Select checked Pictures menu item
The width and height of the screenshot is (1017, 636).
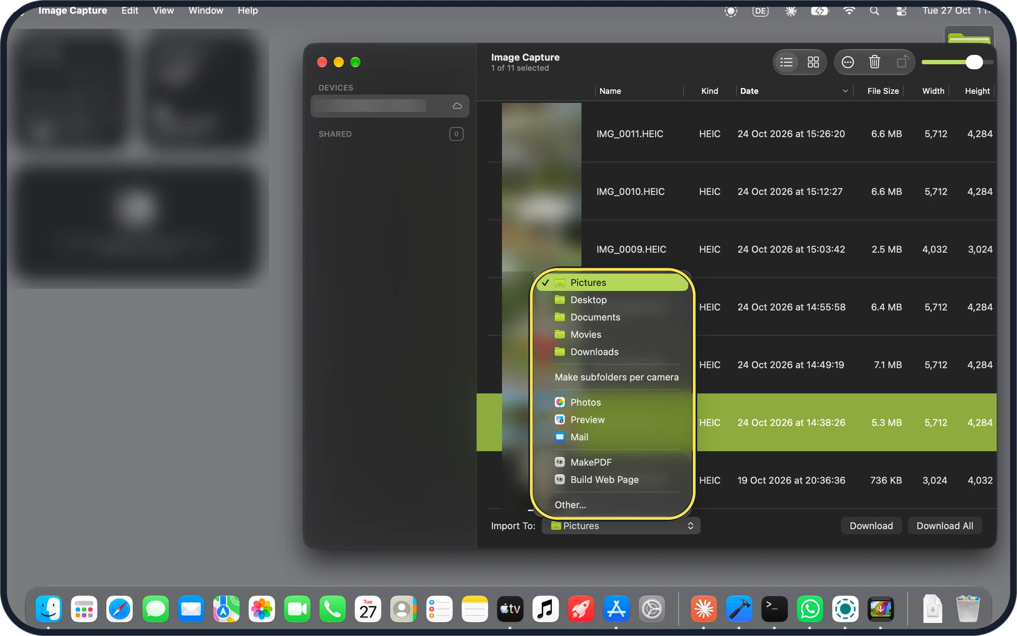tap(613, 283)
